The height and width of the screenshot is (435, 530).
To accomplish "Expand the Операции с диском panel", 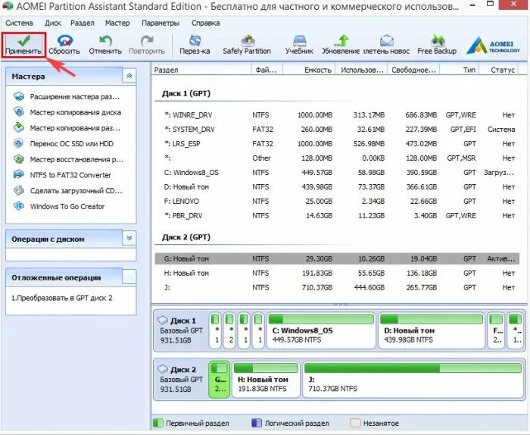I will (x=129, y=238).
